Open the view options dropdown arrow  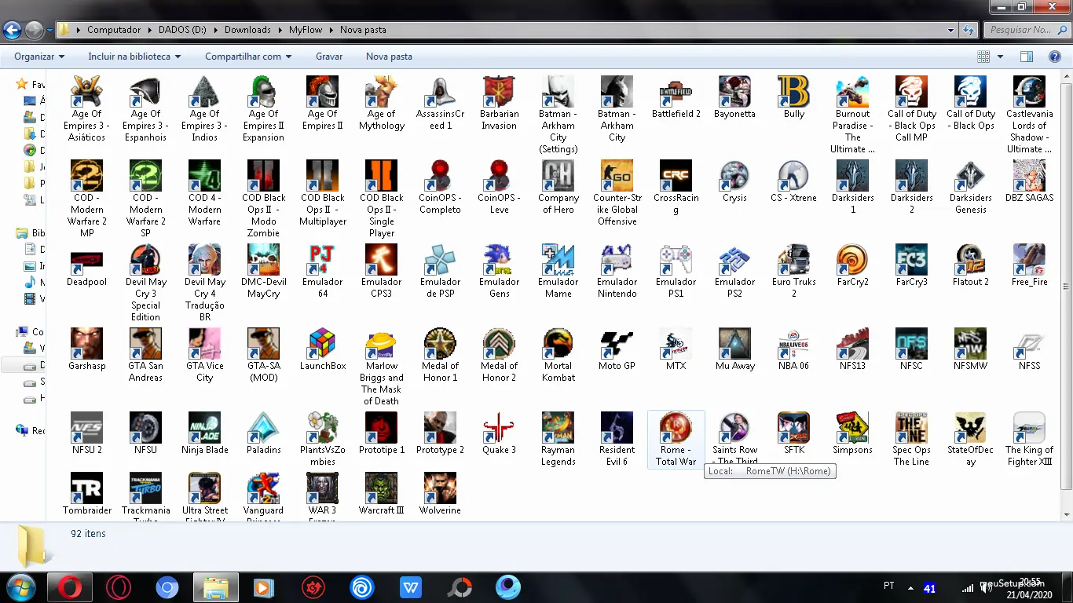[x=1000, y=57]
